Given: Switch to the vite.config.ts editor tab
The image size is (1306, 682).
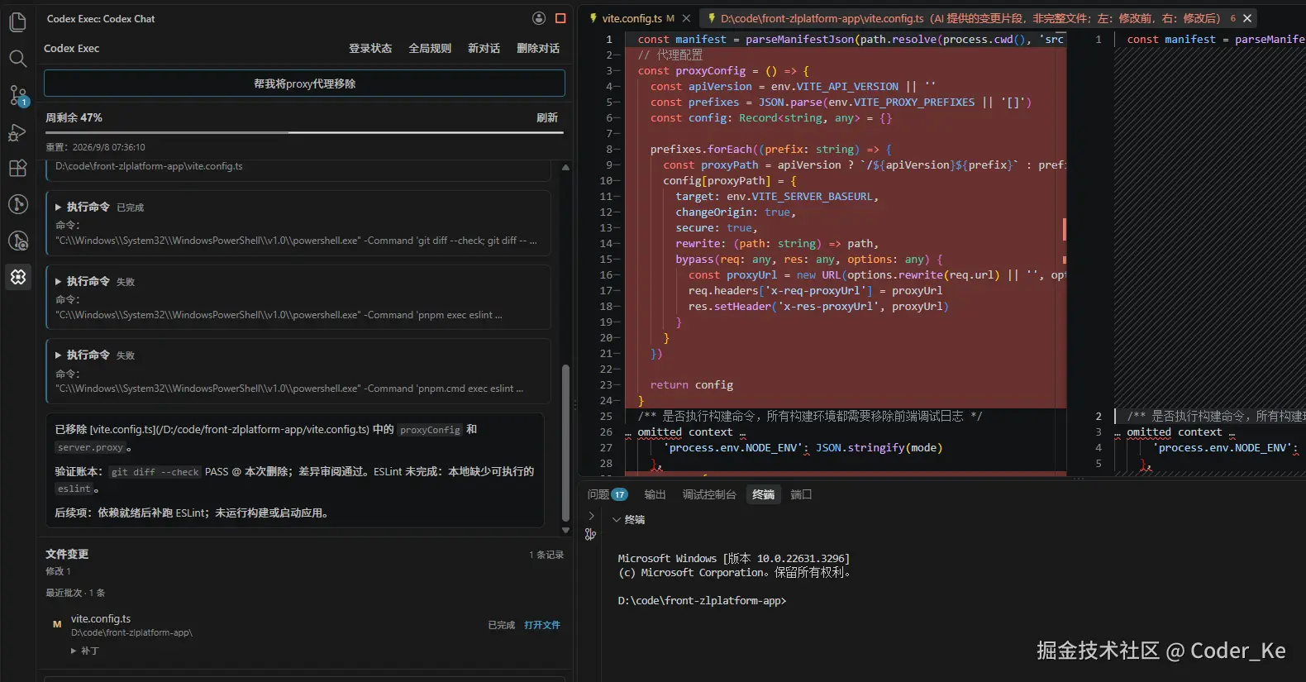Looking at the screenshot, I should (x=632, y=18).
